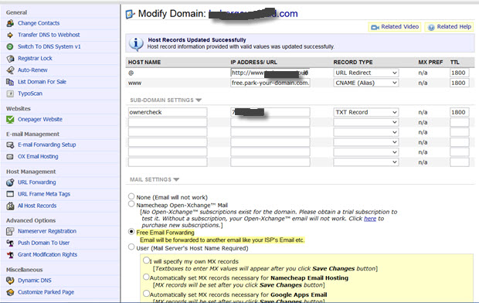The width and height of the screenshot is (479, 303).
Task: Choose I will specify my own MX records
Action: [x=146, y=260]
